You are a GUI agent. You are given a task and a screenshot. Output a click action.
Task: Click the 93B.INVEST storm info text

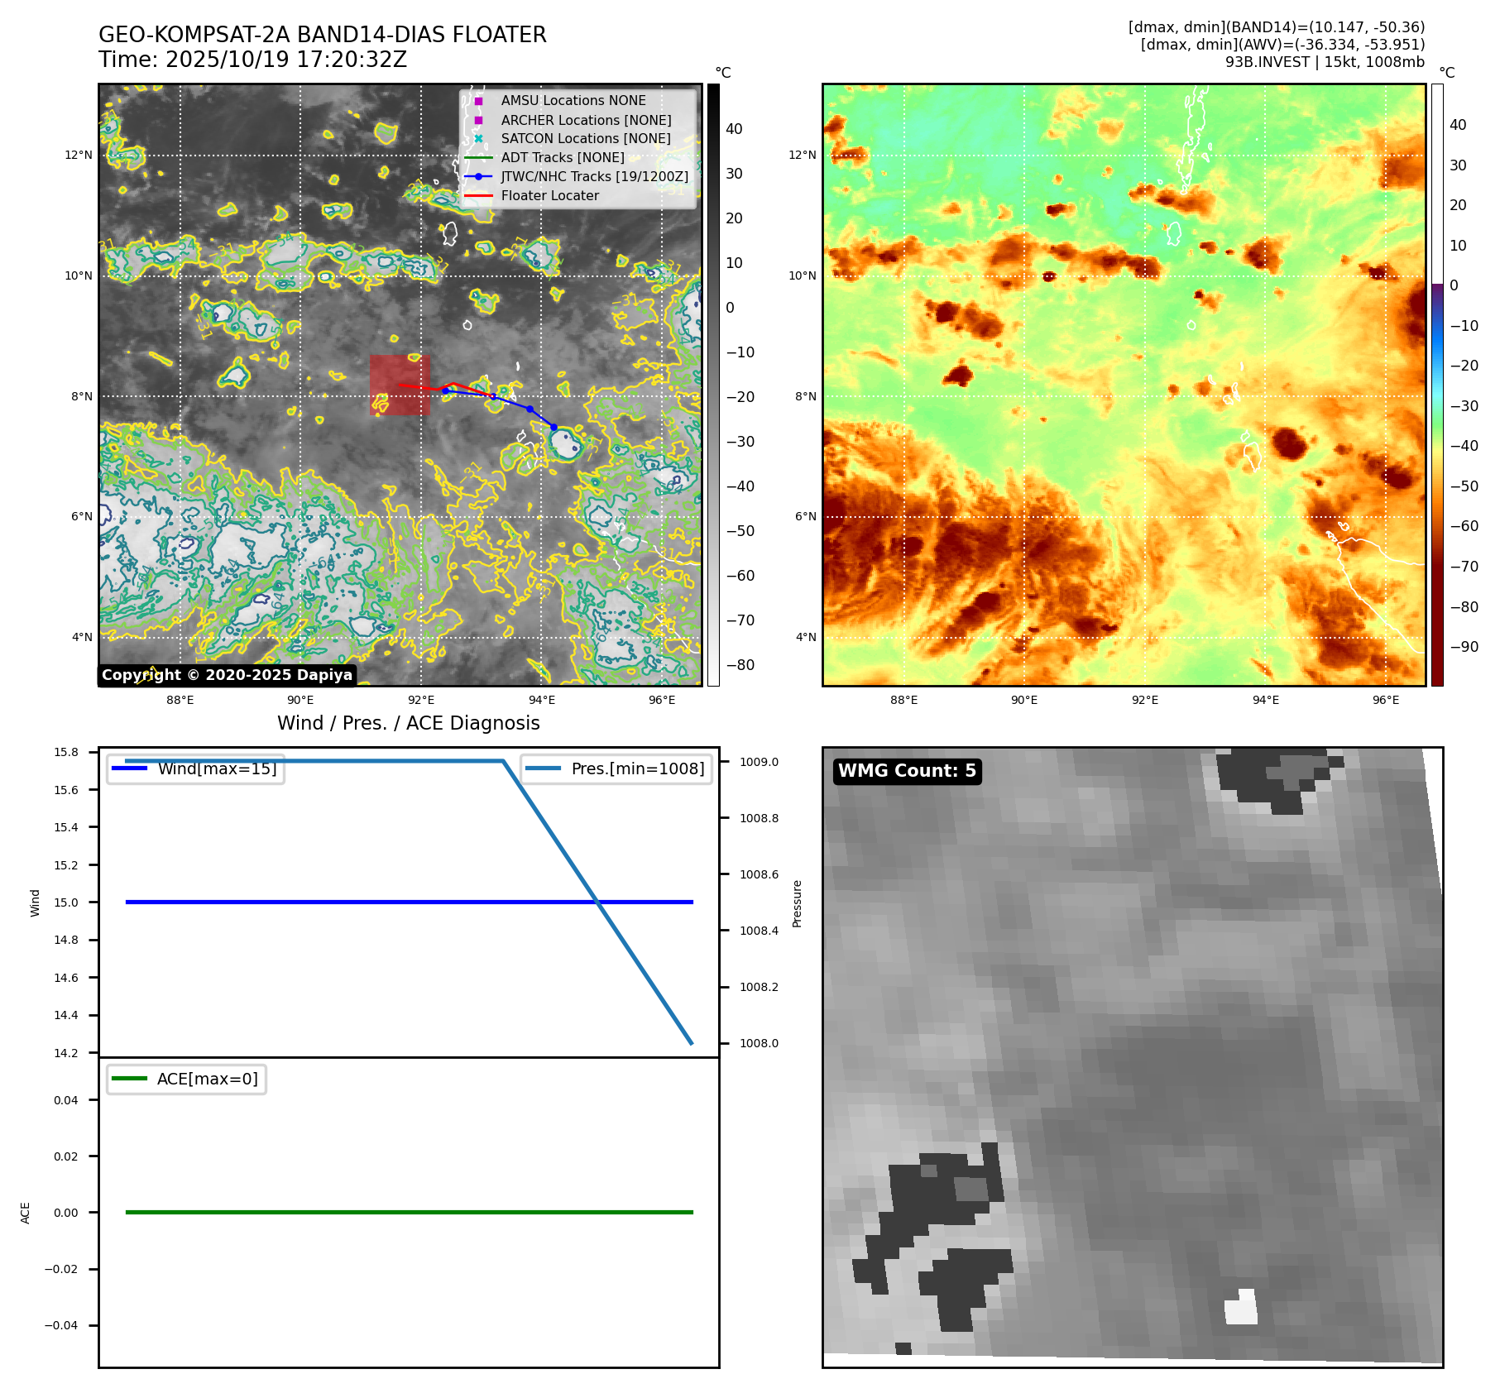pos(1324,62)
